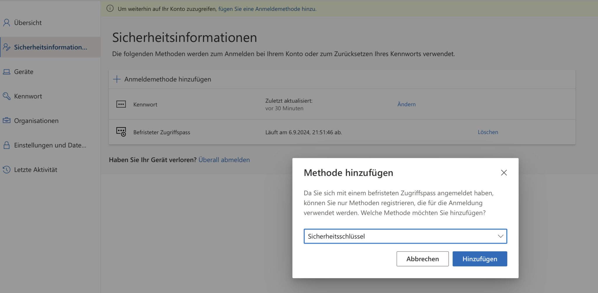The width and height of the screenshot is (598, 293).
Task: Click the Hinzufügen button
Action: tap(479, 259)
